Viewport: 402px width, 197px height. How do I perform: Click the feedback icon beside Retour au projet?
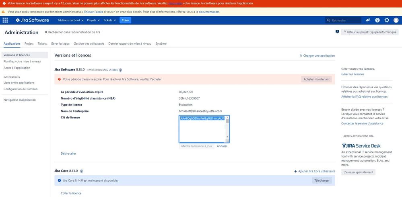tap(337, 32)
